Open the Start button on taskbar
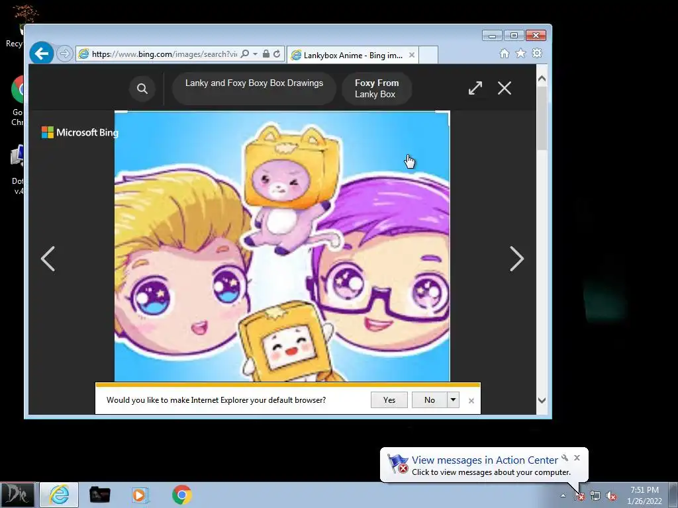Screen dimensions: 678x508 [17, 495]
